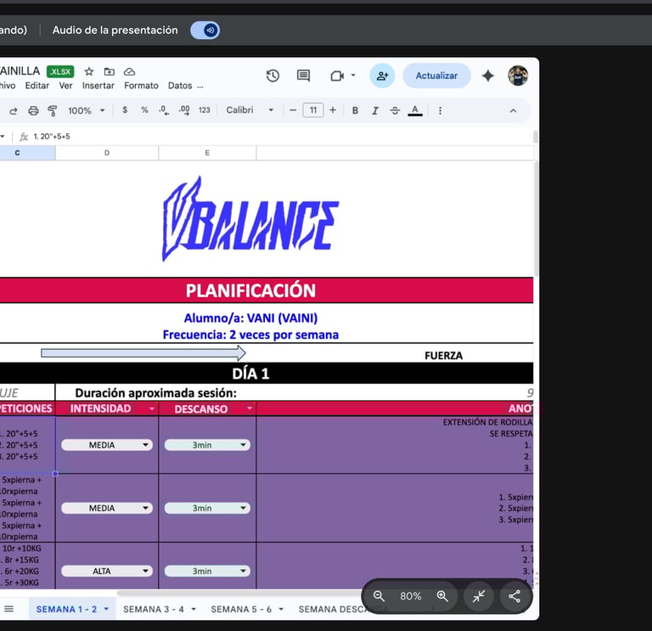Image resolution: width=652 pixels, height=631 pixels.
Task: Open the all sheets list icon
Action: click(9, 609)
